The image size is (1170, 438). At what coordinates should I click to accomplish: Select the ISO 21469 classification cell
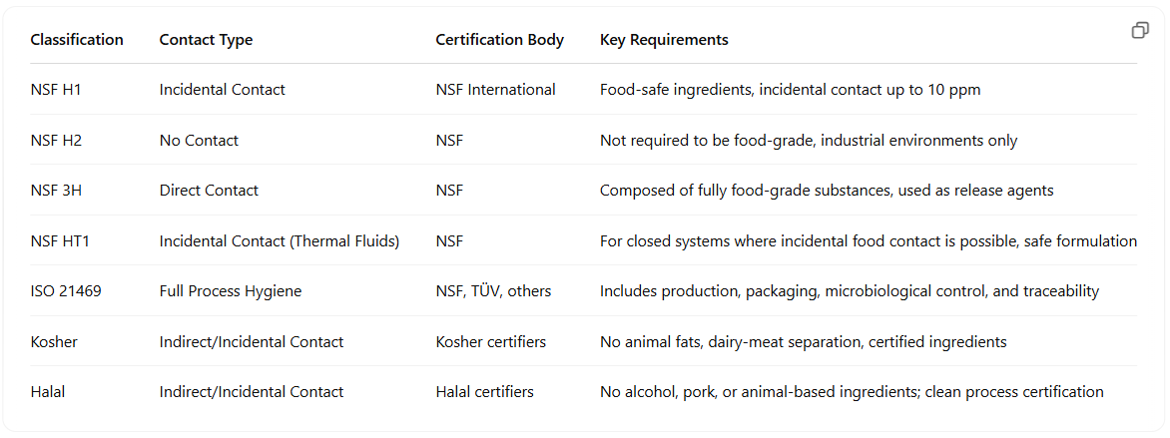[66, 291]
